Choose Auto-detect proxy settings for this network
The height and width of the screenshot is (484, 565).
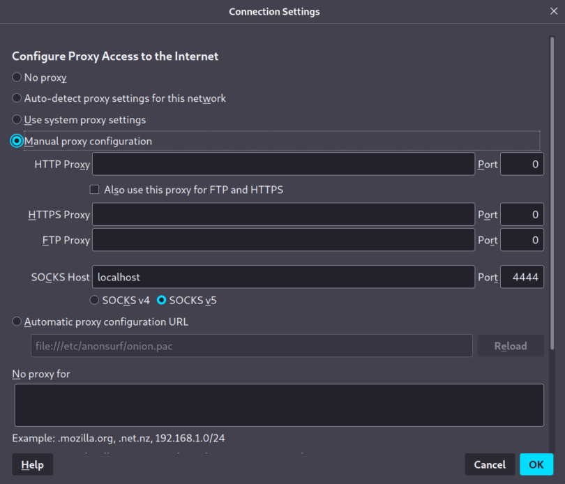pos(15,98)
